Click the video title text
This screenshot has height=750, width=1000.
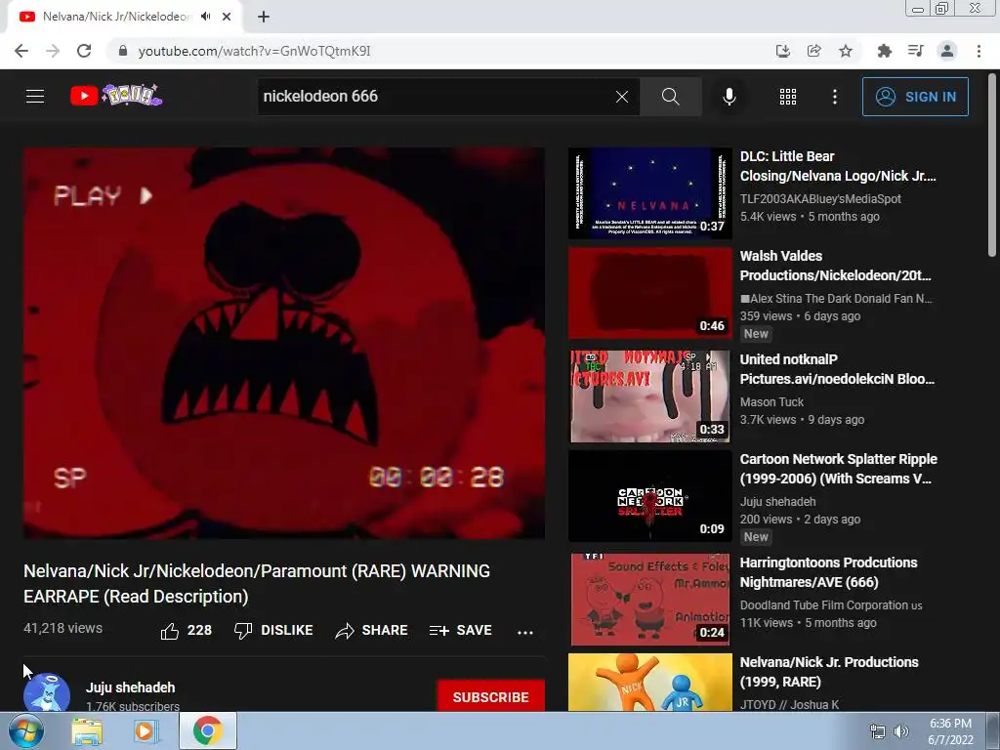coord(257,584)
